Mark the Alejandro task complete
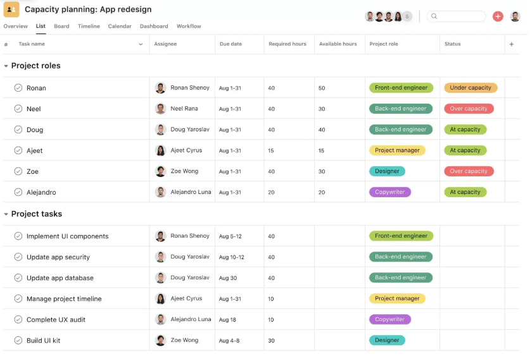Image resolution: width=530 pixels, height=359 pixels. click(18, 192)
